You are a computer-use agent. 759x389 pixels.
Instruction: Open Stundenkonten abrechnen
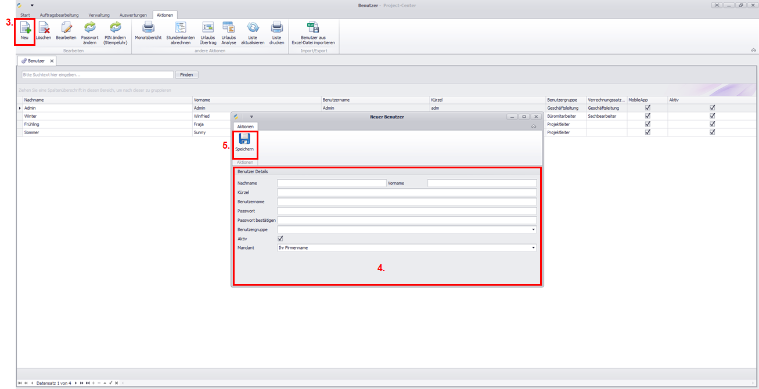181,27
